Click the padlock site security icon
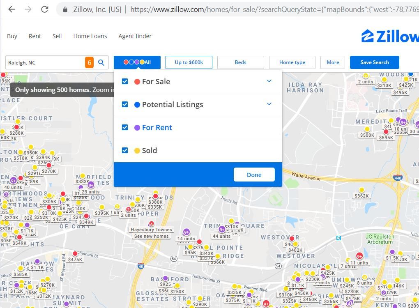This screenshot has height=308, width=419. pos(65,9)
